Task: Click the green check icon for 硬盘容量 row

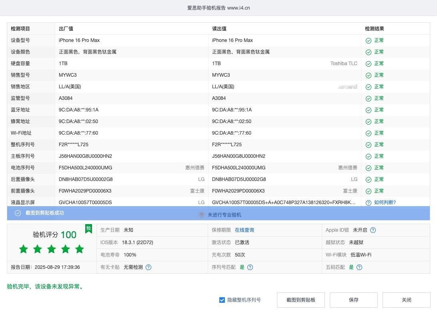Action: pos(369,64)
